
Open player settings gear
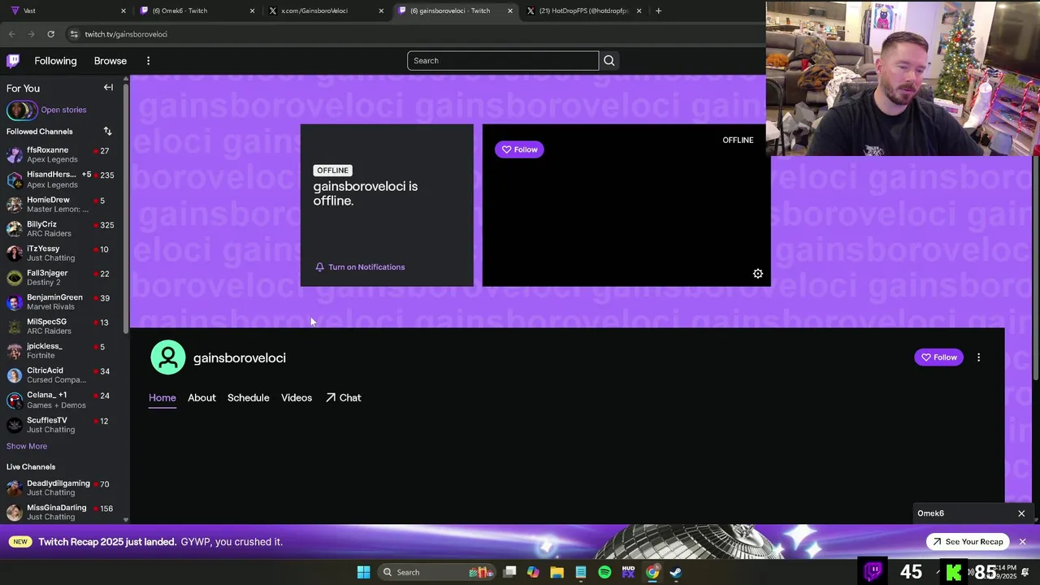pos(757,274)
